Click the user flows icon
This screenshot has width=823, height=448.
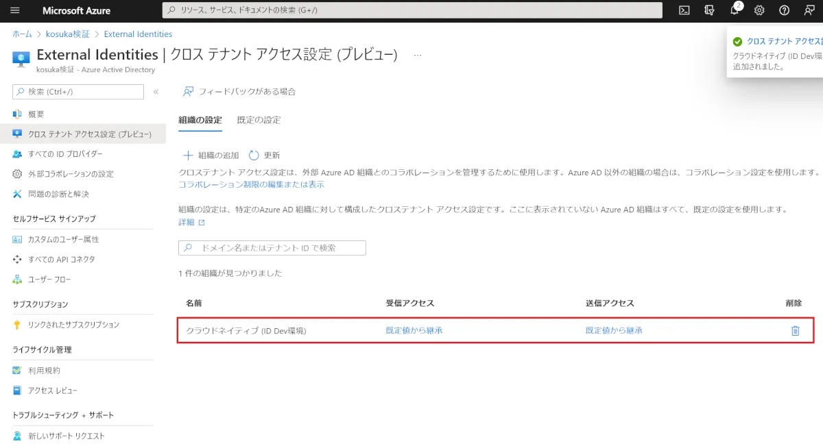click(17, 279)
